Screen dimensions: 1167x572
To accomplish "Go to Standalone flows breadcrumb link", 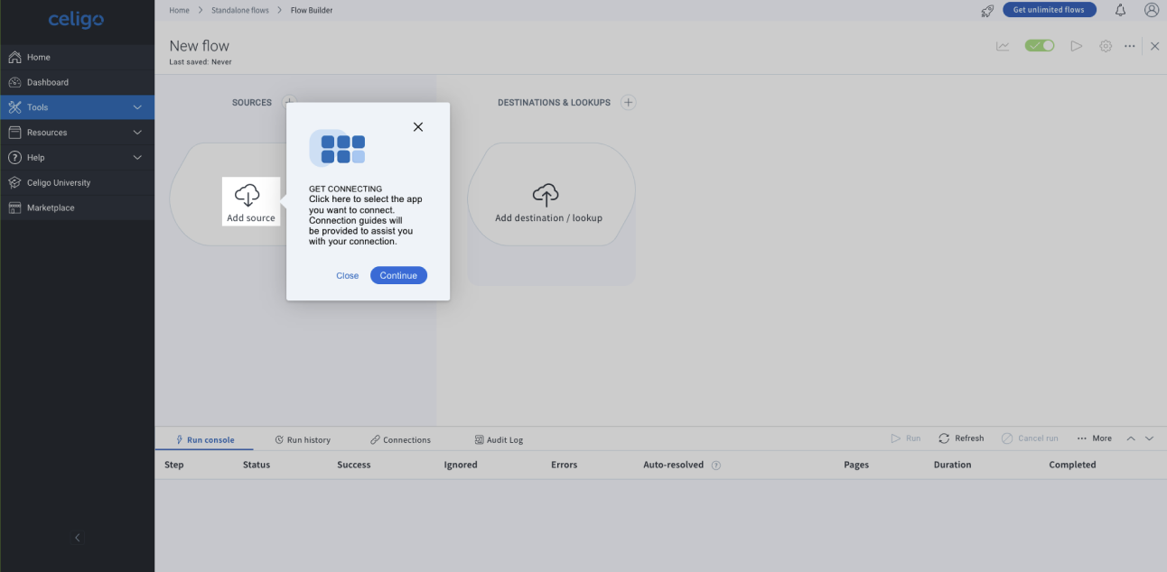I will tap(239, 10).
